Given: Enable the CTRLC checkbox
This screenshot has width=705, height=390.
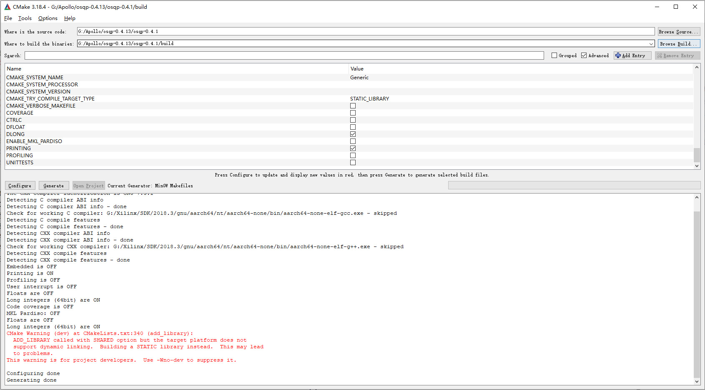Looking at the screenshot, I should (x=353, y=120).
